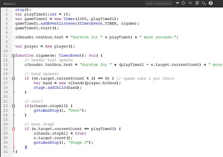Screen dimensions: 223x157
Task: Select the Actions:2 panel title
Action: pos(9,4)
